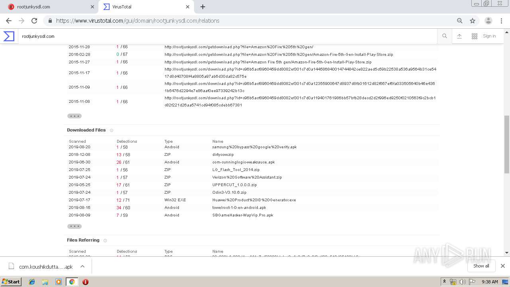Close the rootjunkysdl.com tab
The image size is (510, 287).
coord(92,7)
